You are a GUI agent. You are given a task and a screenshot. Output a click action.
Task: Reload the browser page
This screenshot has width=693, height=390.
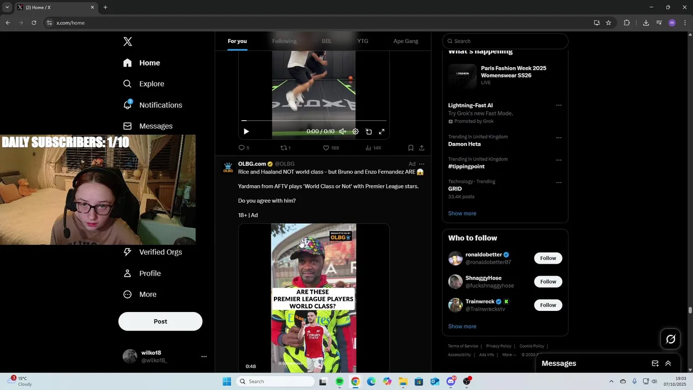tap(34, 23)
